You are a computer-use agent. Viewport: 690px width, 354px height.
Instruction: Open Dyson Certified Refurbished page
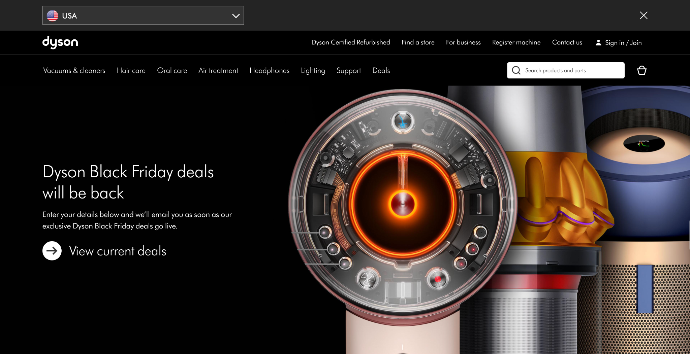pyautogui.click(x=351, y=42)
